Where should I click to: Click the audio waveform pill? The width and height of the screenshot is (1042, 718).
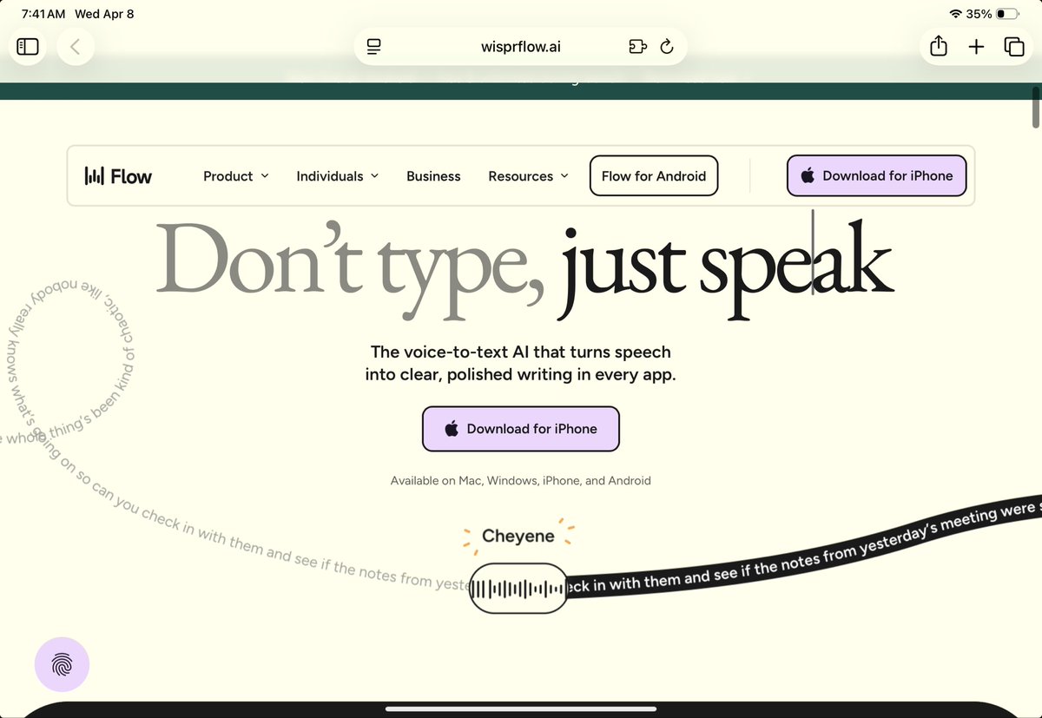(x=518, y=588)
